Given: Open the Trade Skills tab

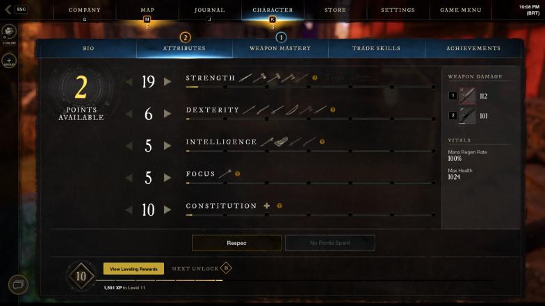Looking at the screenshot, I should point(377,49).
